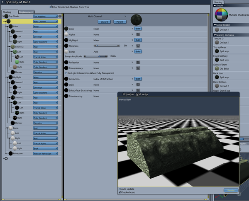Click the Multiple Shading Domains shader sphere icon
The width and height of the screenshot is (249, 201).
tap(221, 15)
